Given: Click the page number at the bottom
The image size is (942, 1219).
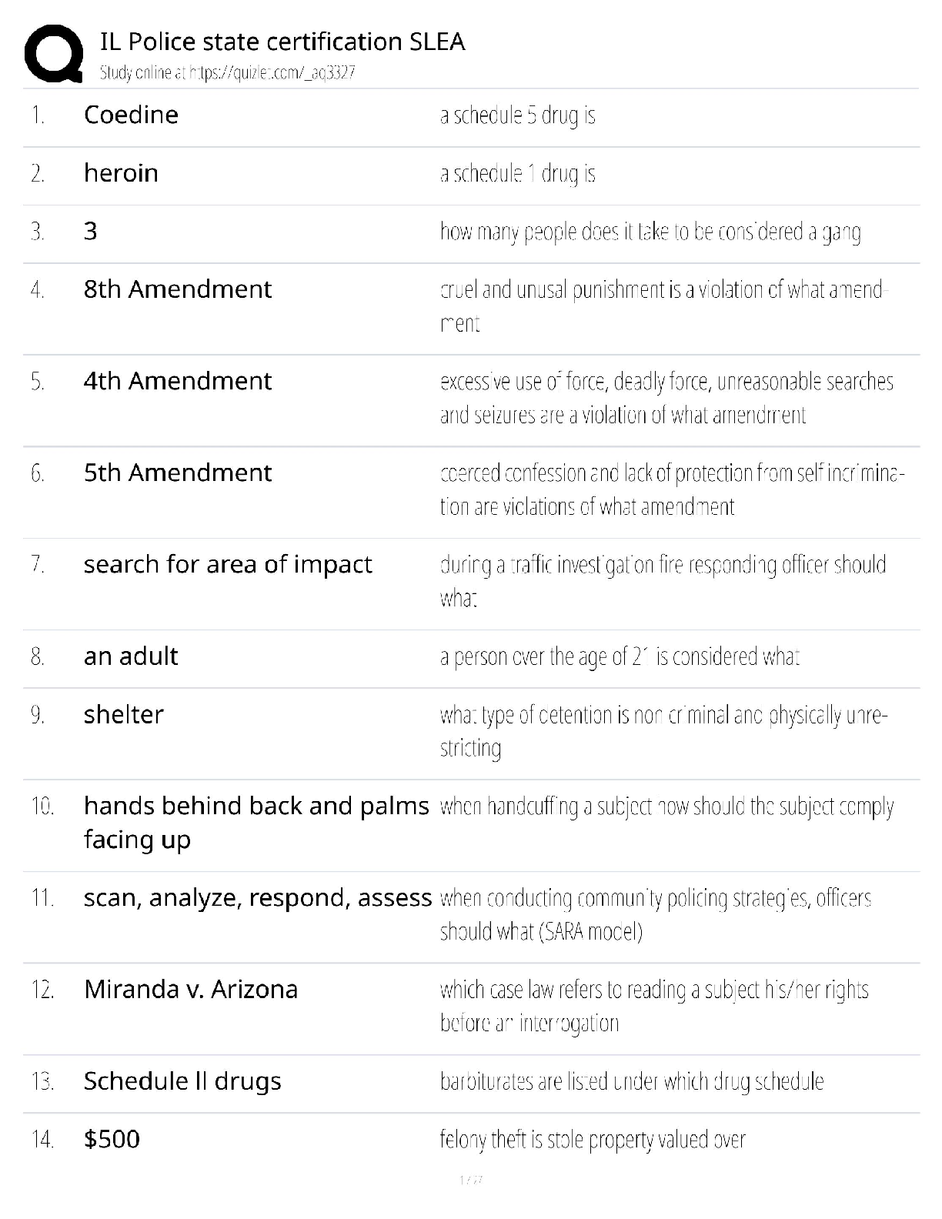Looking at the screenshot, I should point(470,1180).
